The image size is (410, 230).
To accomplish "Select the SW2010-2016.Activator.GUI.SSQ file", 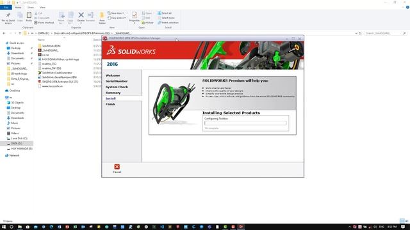I will point(58,82).
